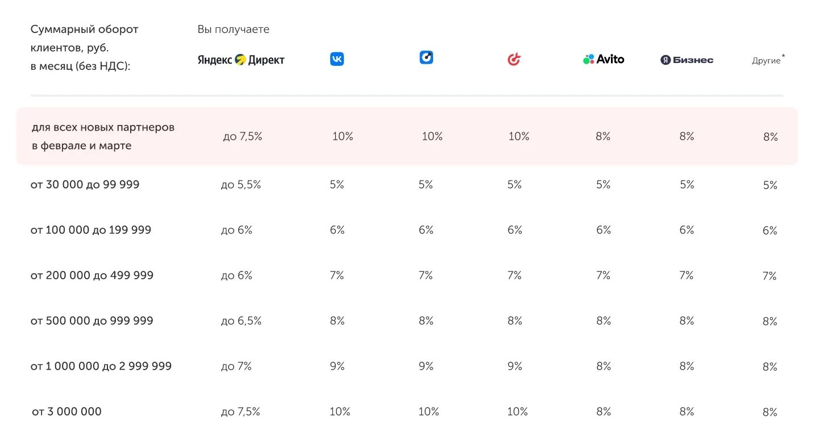Click the blue VK Ads icon
Screen dimensions: 815x440
426,57
